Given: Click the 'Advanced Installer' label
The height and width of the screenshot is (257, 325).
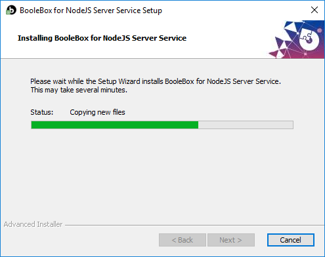Looking at the screenshot, I should tap(33, 224).
